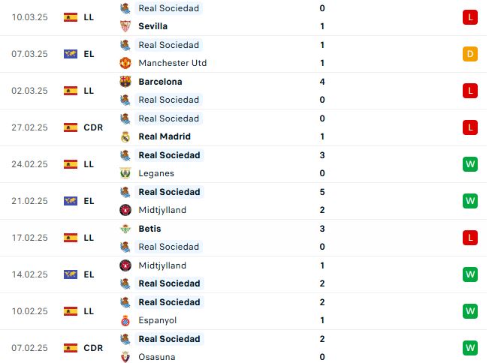
Task: Click green W badge for Leganes match
Action: point(470,164)
